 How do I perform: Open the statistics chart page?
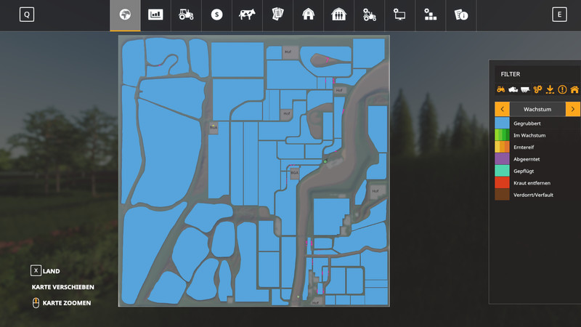(155, 15)
